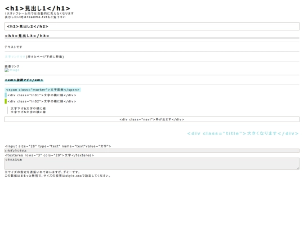Click the input size="20" code label
Image resolution: width=304 pixels, height=228 pixels.
click(x=58, y=146)
